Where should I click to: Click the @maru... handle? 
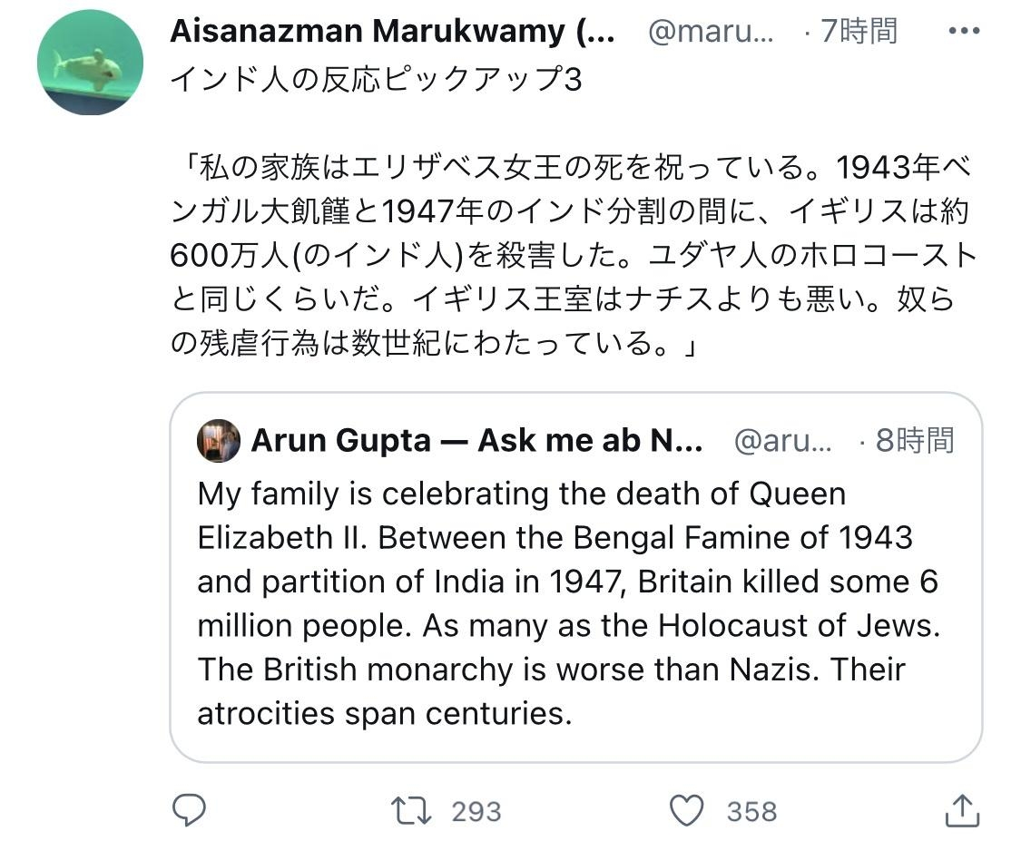711,32
